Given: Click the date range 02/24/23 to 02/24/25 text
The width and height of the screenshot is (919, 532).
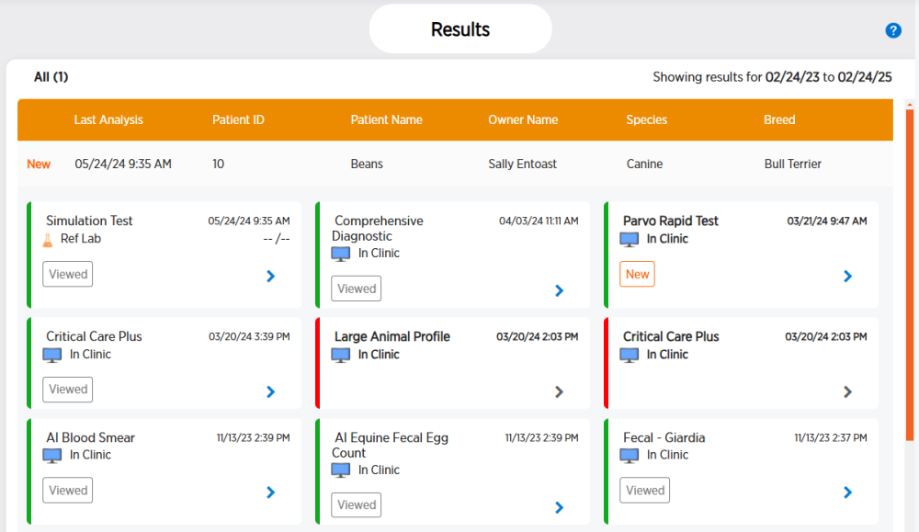Looking at the screenshot, I should click(x=829, y=77).
